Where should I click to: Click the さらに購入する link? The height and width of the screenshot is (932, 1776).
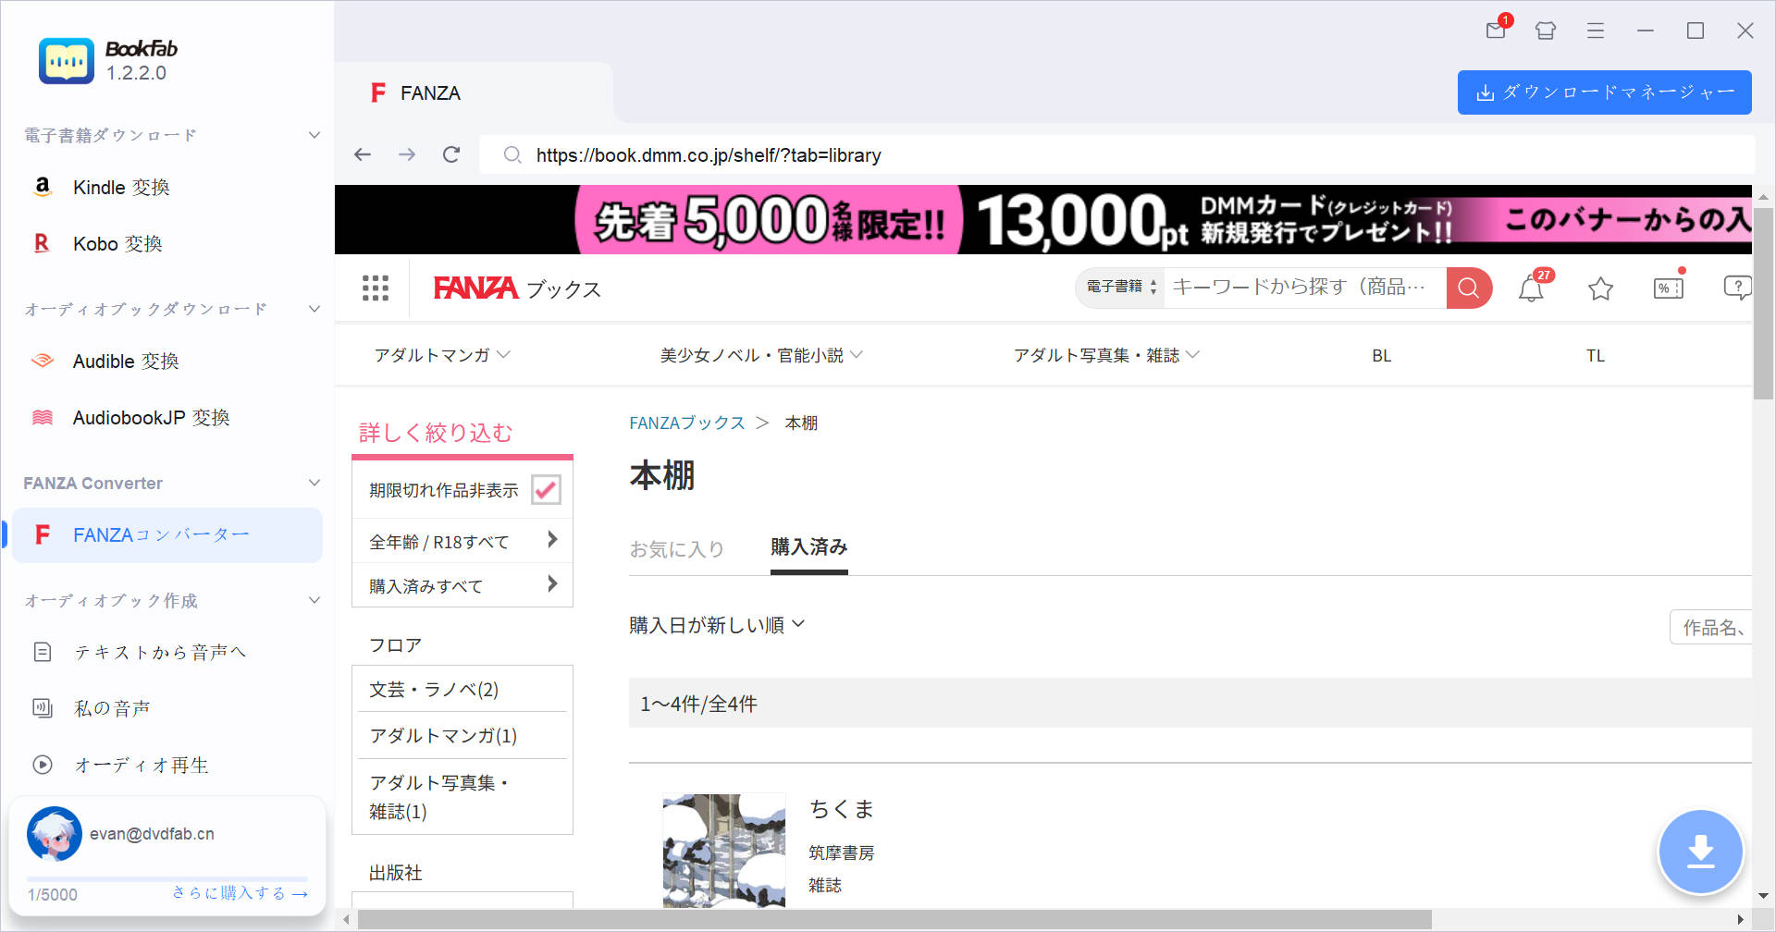tap(237, 892)
